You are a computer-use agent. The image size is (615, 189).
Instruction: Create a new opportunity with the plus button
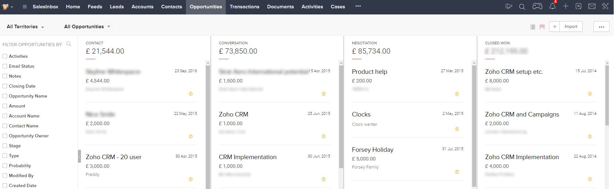coord(555,27)
